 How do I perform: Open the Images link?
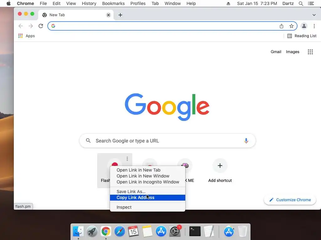tap(292, 52)
